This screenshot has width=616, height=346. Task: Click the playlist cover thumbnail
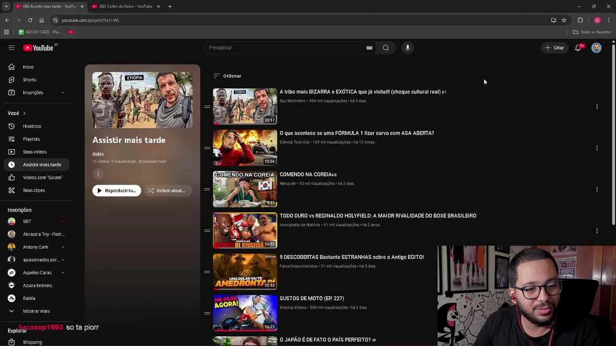142,100
